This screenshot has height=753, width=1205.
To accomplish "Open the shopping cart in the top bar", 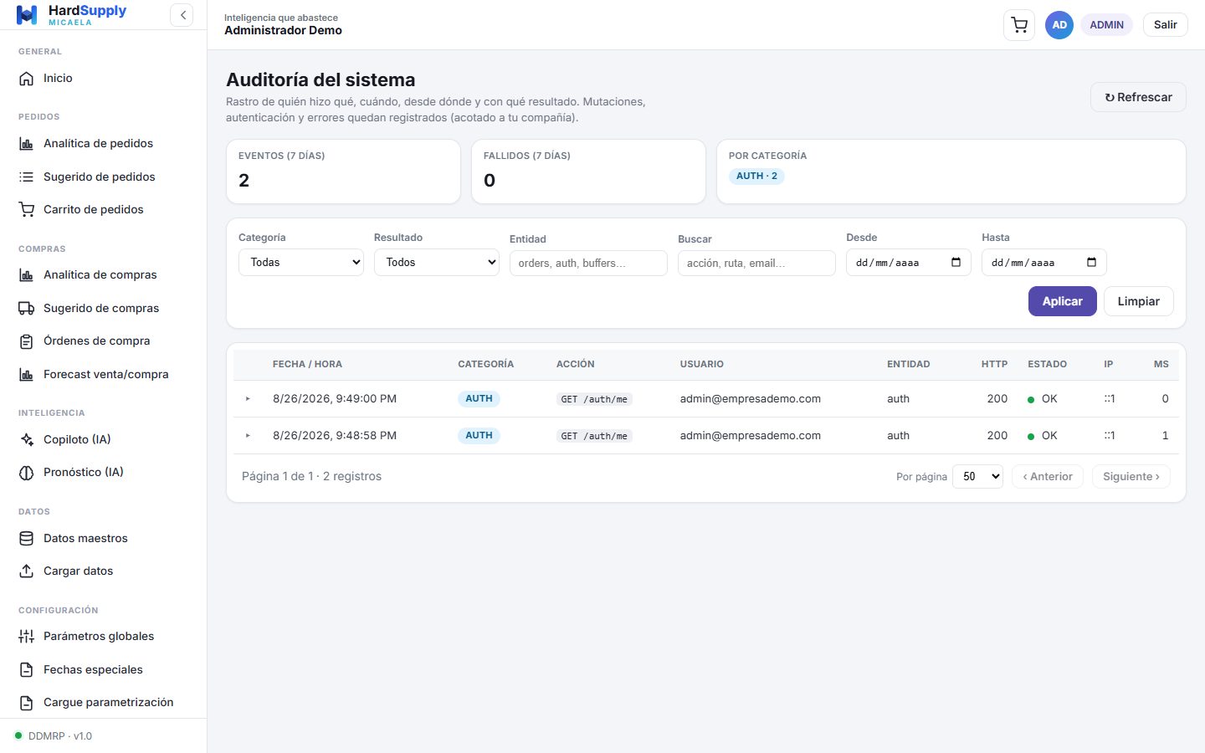I will click(1019, 24).
